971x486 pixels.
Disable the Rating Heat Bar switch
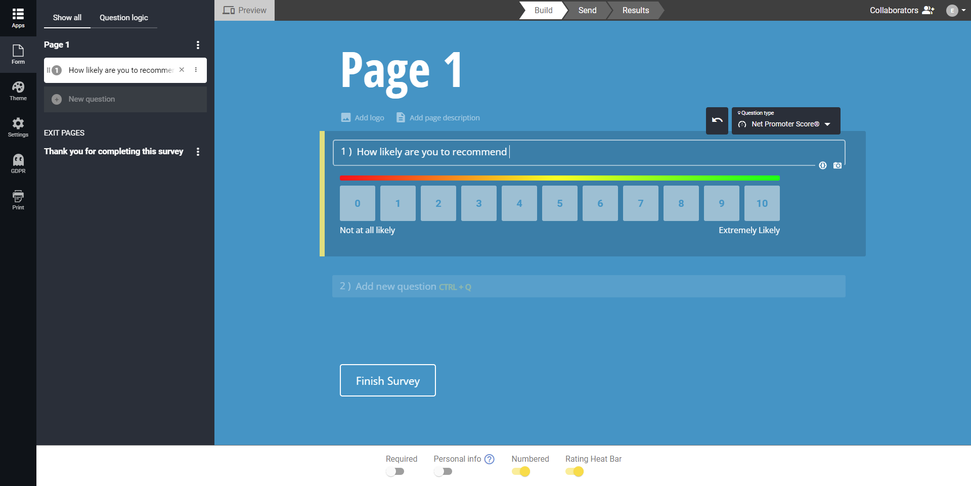coord(575,471)
